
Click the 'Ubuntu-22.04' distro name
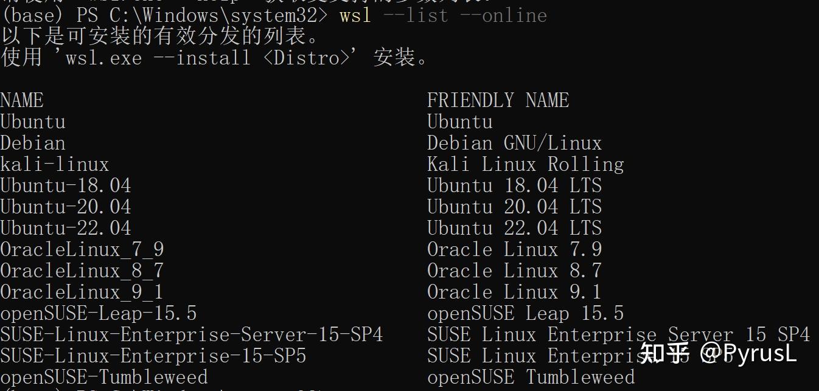66,228
